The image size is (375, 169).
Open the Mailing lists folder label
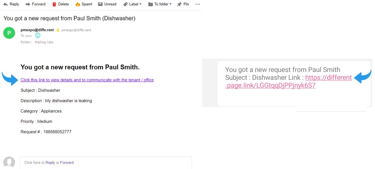click(44, 42)
